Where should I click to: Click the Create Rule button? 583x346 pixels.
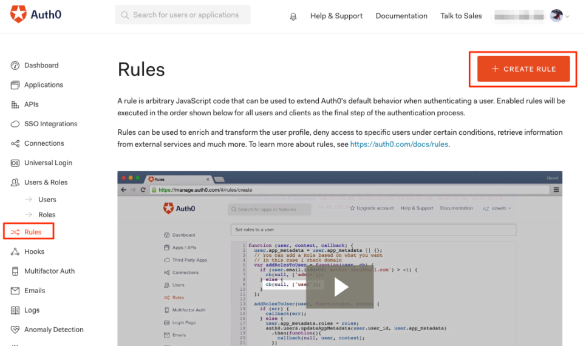coord(523,69)
